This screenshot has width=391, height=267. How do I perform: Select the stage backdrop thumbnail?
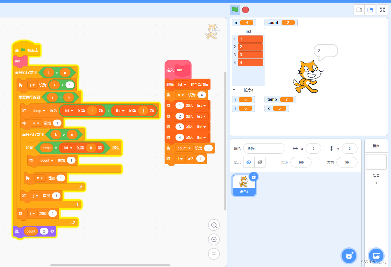pyautogui.click(x=376, y=162)
